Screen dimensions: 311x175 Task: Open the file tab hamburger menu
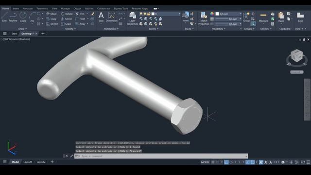(5, 34)
